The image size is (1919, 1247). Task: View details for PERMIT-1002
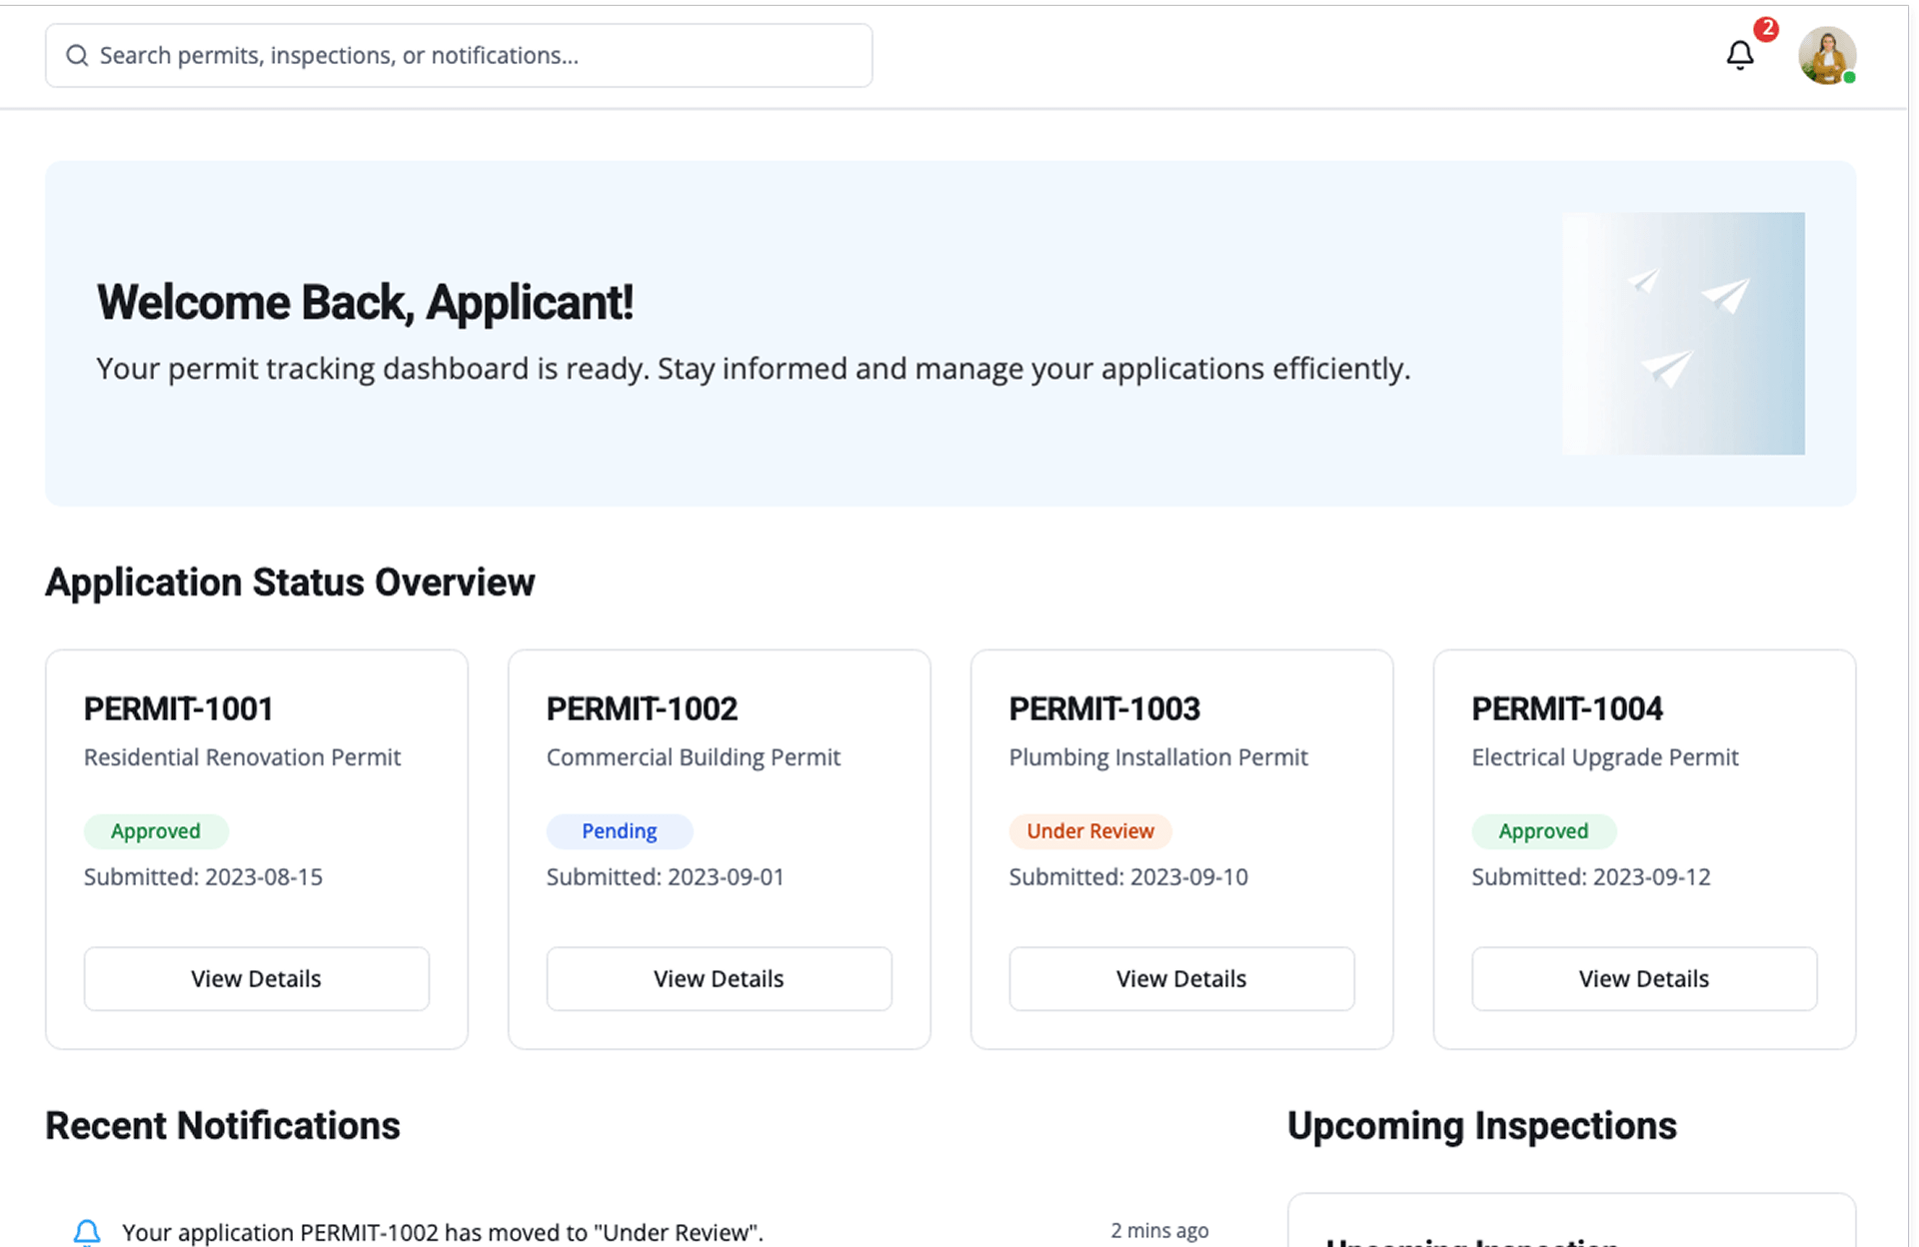click(x=719, y=978)
